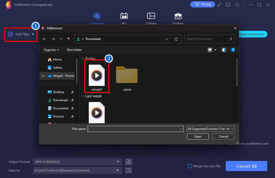
Task: Open the Organize menu
Action: pyautogui.click(x=51, y=50)
